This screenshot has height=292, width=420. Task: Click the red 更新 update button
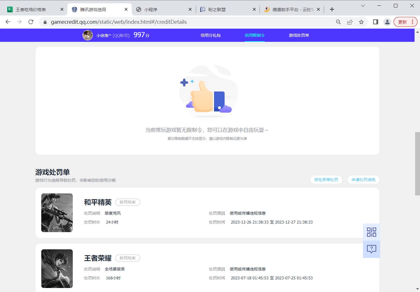tap(403, 22)
